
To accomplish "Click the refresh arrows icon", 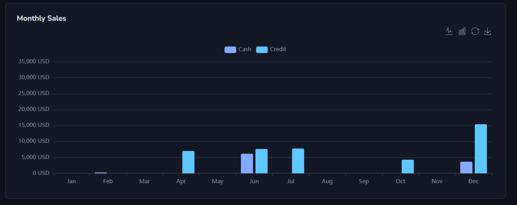I will click(x=475, y=31).
